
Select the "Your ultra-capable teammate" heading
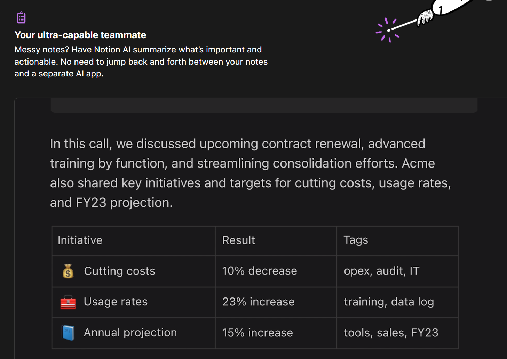point(80,35)
